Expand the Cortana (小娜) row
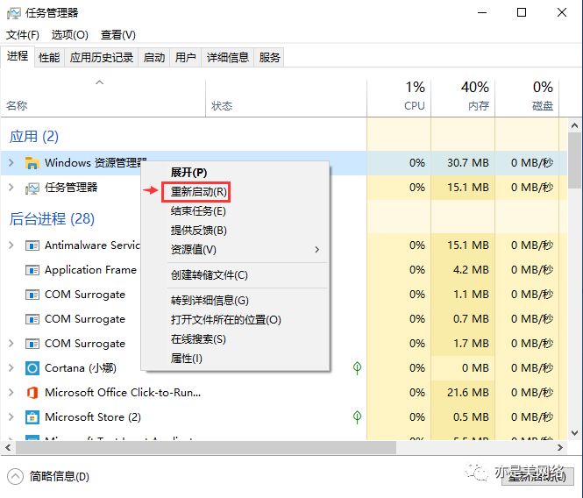Screen dimensions: 583x498 [x=11, y=368]
